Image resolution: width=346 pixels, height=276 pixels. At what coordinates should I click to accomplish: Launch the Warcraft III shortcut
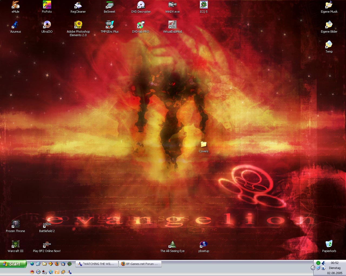pyautogui.click(x=15, y=247)
